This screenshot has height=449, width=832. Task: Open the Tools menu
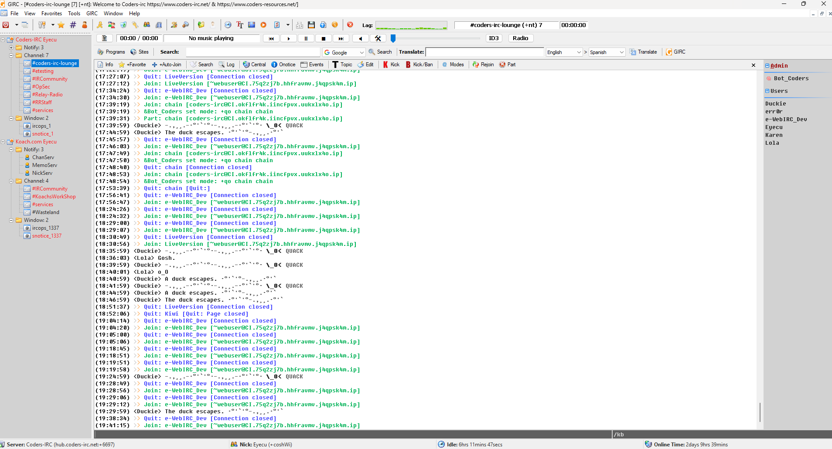[x=74, y=14]
